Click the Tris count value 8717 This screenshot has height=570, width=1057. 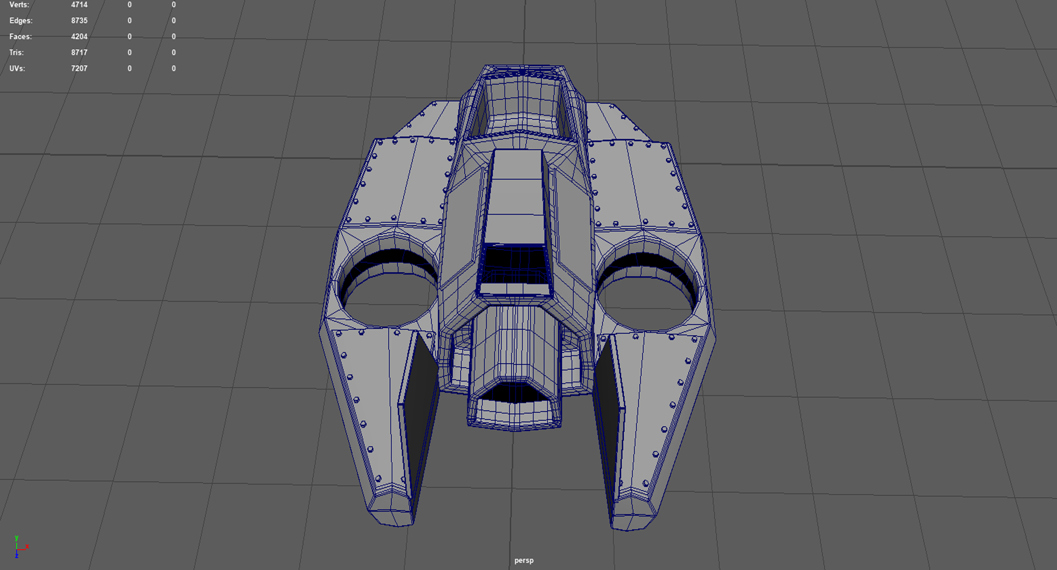tap(79, 52)
